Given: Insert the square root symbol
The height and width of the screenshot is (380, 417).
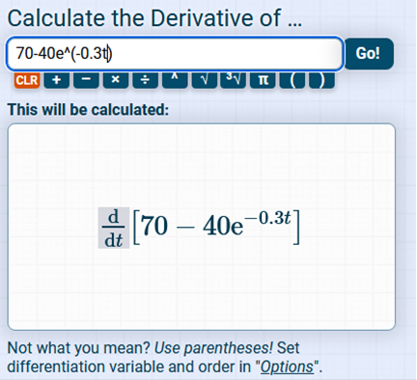Looking at the screenshot, I should tap(205, 80).
